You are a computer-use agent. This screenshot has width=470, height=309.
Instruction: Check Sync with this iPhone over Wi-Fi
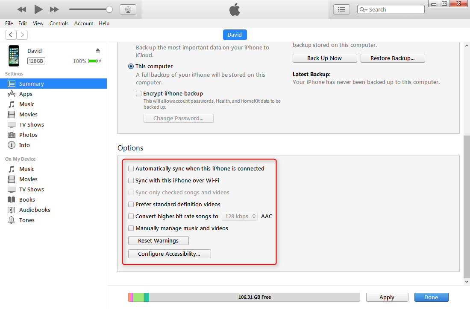(x=131, y=181)
